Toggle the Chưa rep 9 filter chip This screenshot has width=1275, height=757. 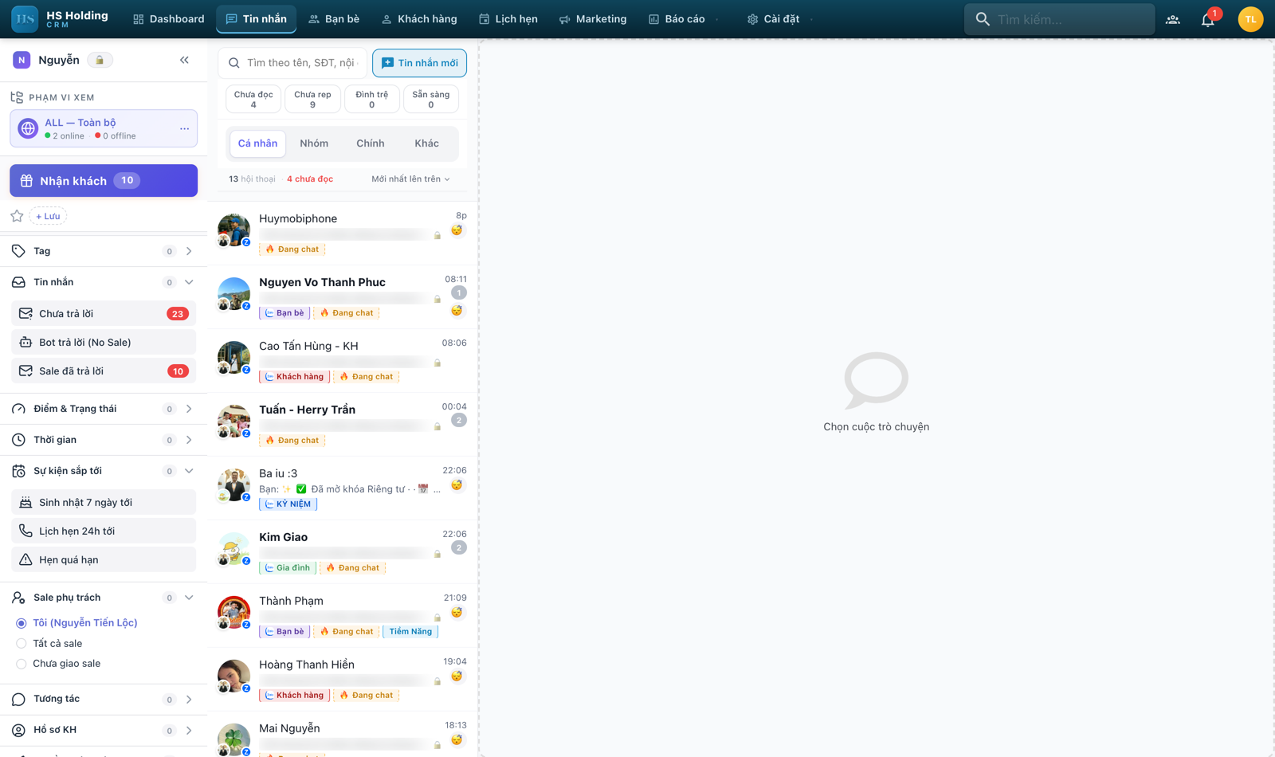pos(312,99)
